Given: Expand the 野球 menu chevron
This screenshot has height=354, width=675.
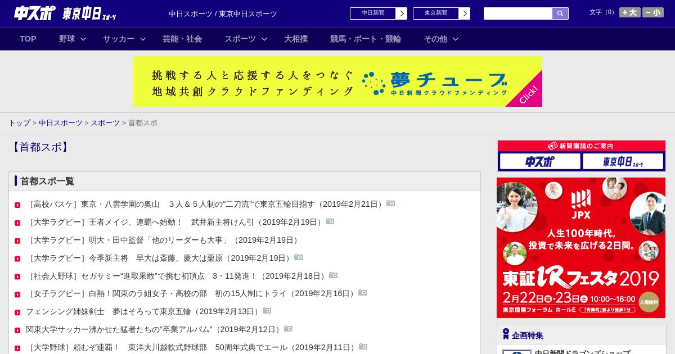Looking at the screenshot, I should point(83,39).
